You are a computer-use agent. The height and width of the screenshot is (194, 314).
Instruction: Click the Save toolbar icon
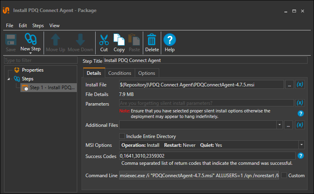pos(11,40)
